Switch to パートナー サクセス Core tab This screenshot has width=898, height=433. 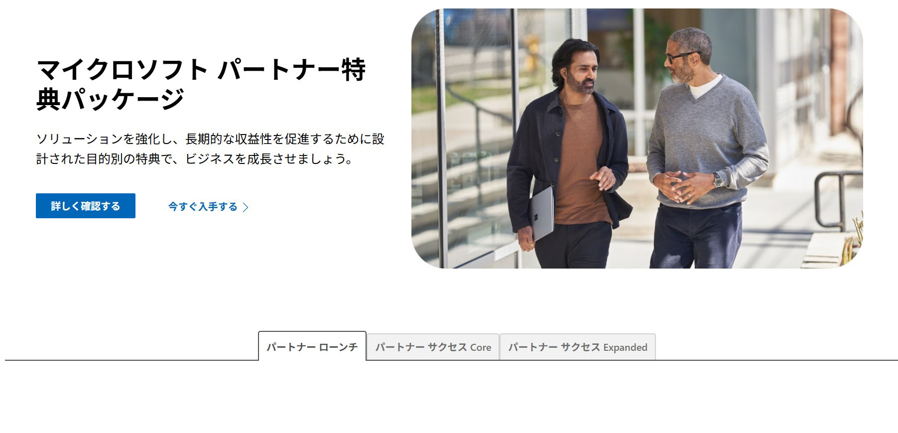[x=433, y=347]
